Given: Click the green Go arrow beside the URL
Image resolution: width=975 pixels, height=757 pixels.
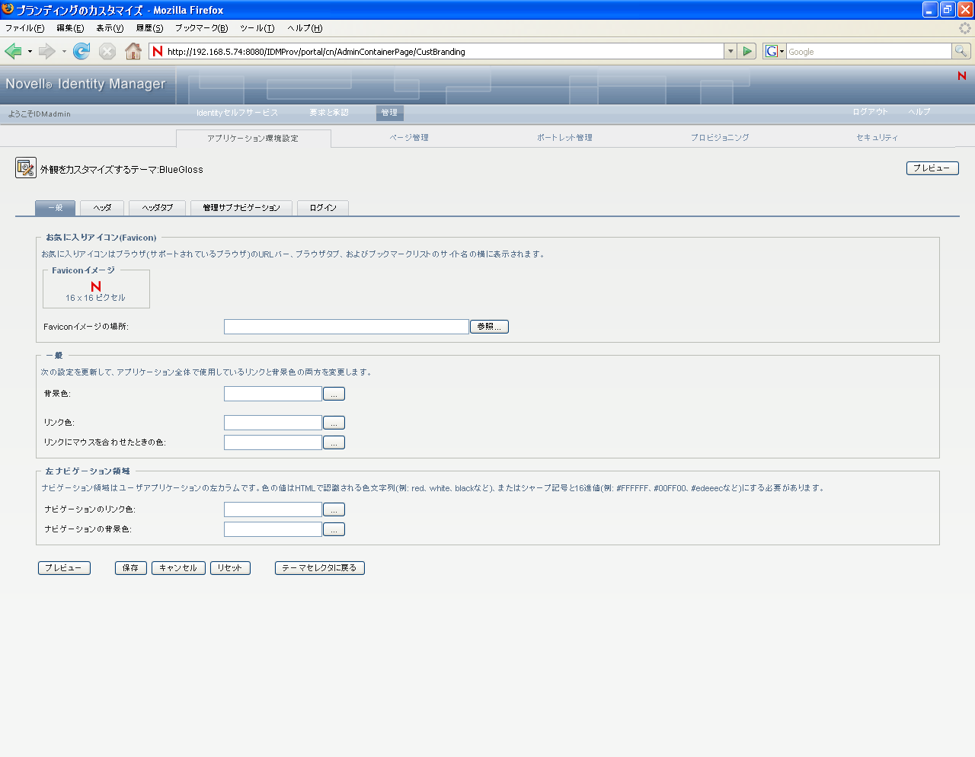Looking at the screenshot, I should coord(747,51).
